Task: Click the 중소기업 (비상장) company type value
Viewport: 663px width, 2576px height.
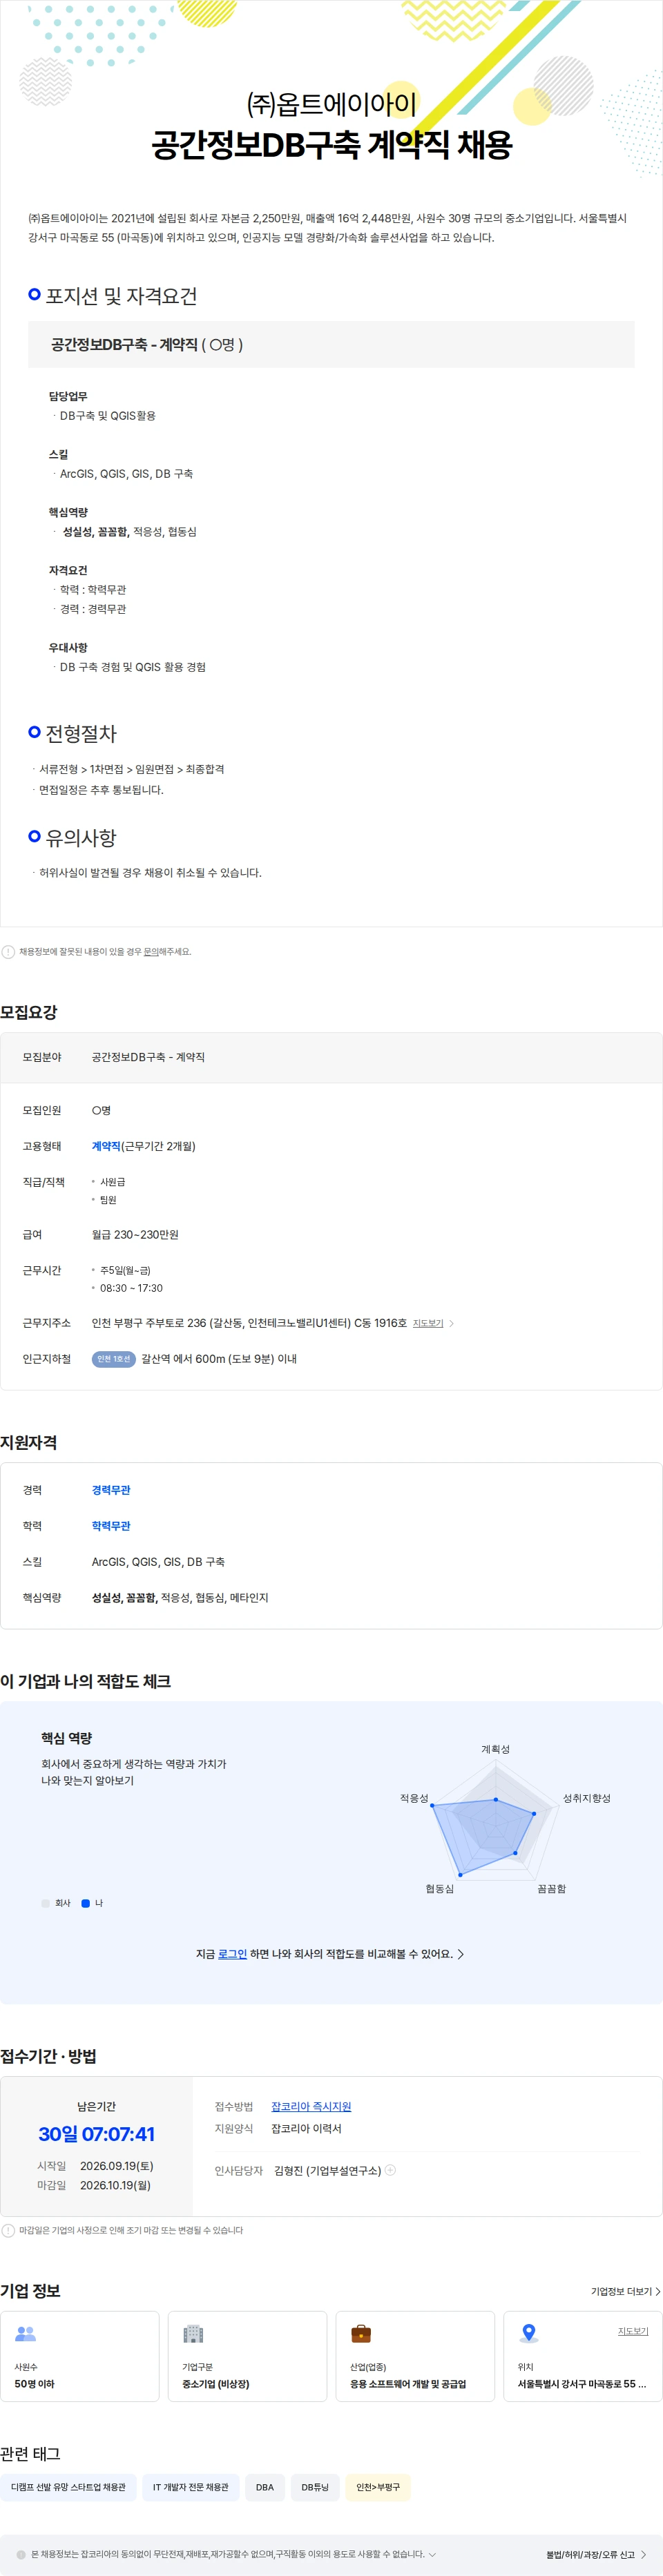Action: [x=216, y=2384]
